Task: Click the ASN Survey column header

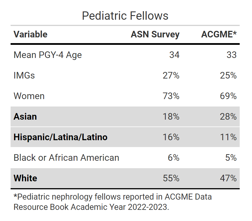Action: click(x=155, y=34)
